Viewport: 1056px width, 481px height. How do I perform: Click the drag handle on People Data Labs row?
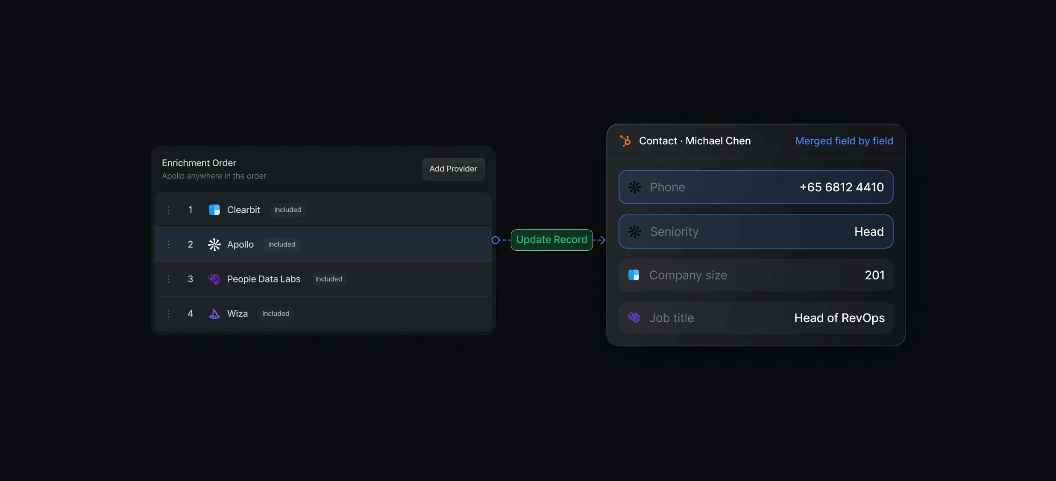[x=169, y=279]
